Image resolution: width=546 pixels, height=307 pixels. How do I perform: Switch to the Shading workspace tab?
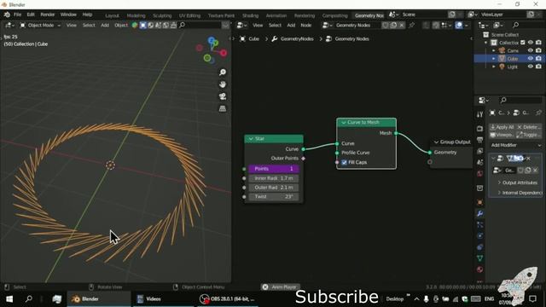pyautogui.click(x=250, y=15)
